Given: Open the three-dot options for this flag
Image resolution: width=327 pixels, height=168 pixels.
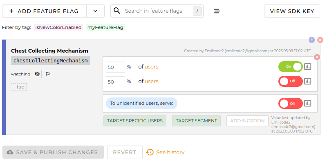Looking at the screenshot, I should click(x=312, y=40).
